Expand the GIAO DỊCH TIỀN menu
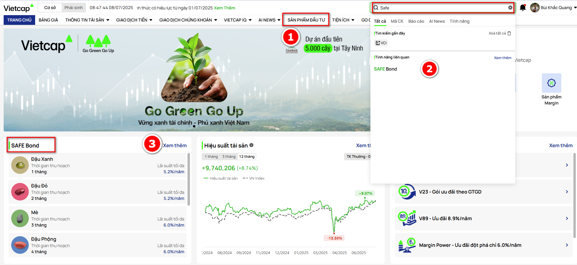 pyautogui.click(x=134, y=20)
